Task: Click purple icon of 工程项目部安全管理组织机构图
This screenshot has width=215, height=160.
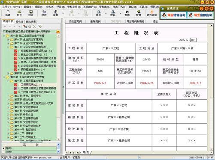Action: [16, 89]
